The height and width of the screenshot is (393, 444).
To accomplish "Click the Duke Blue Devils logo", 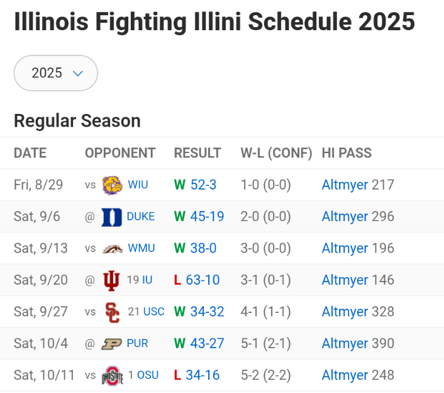I will coord(111,217).
